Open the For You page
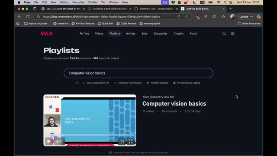277x156 pixels. (84, 33)
